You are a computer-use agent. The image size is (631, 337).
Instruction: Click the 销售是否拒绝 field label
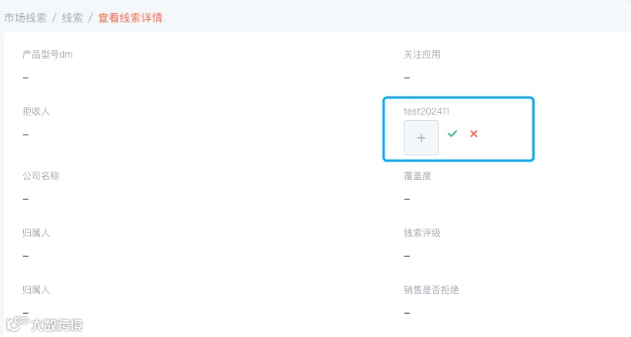431,290
